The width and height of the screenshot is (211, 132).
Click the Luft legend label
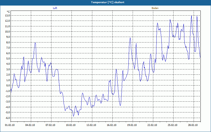pos(55,8)
